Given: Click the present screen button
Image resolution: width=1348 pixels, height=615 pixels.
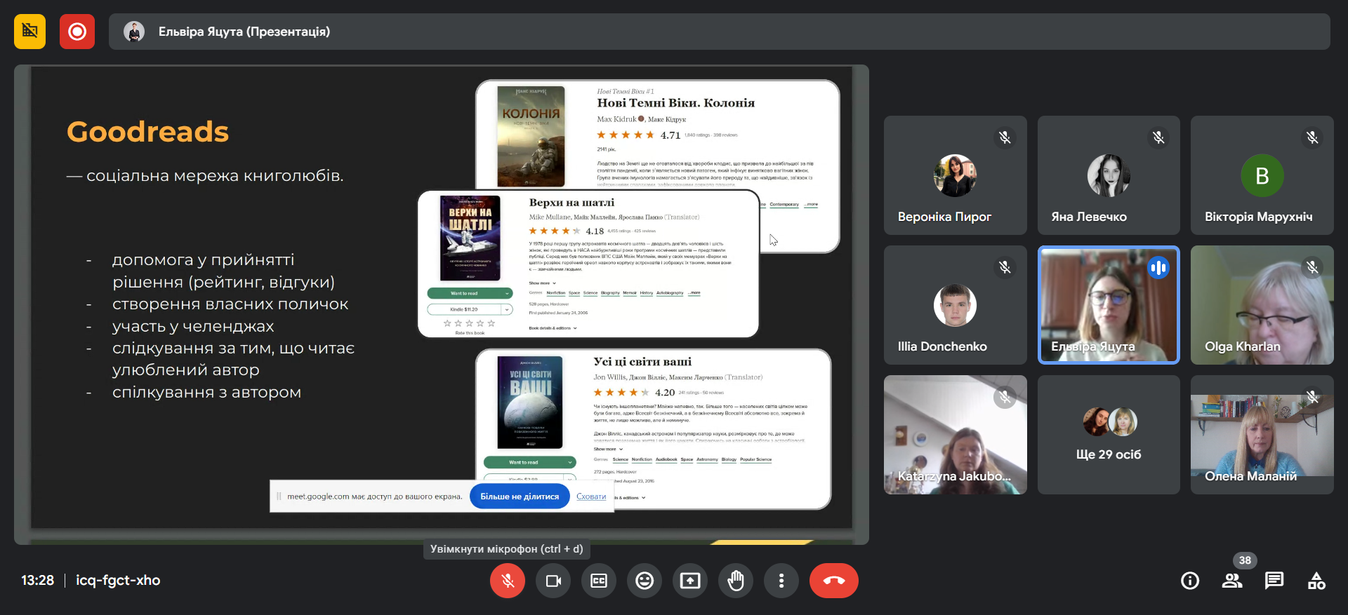Looking at the screenshot, I should [690, 581].
